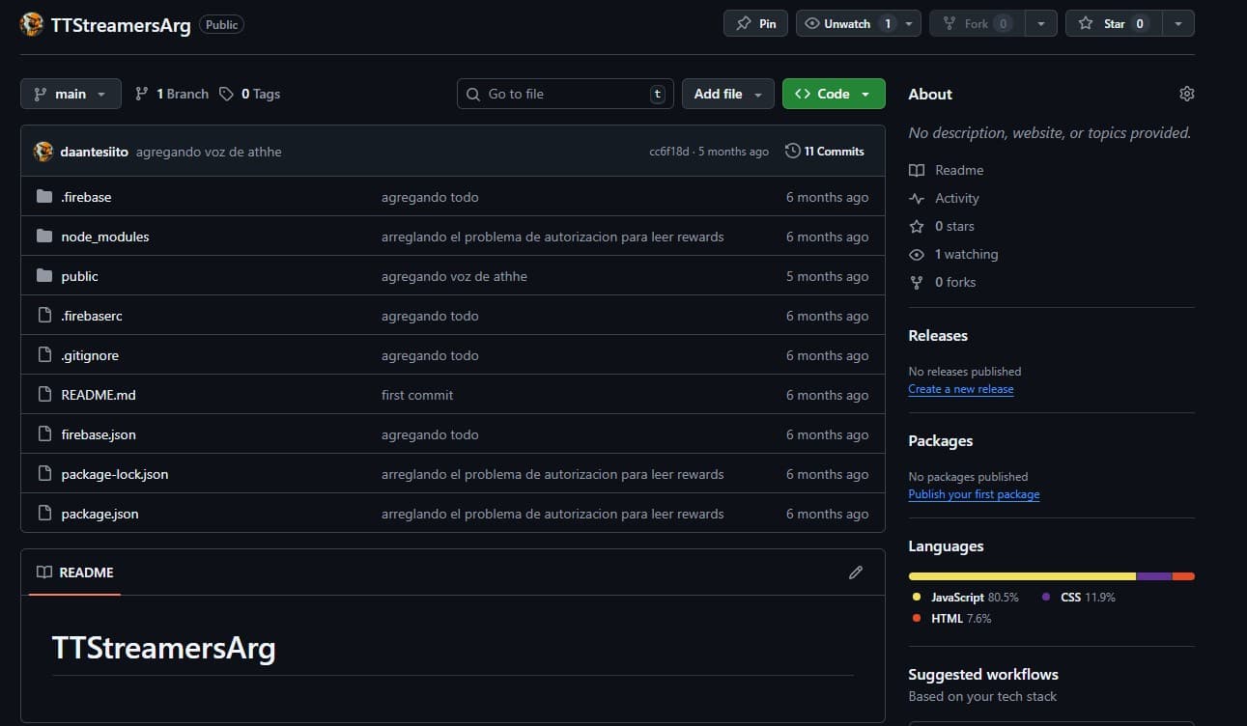The width and height of the screenshot is (1247, 726).
Task: Open package.json file
Action: point(99,514)
